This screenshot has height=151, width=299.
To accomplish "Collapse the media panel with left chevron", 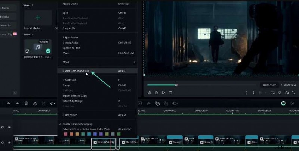I will tap(15, 93).
